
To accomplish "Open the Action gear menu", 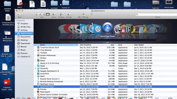I will (54, 14).
